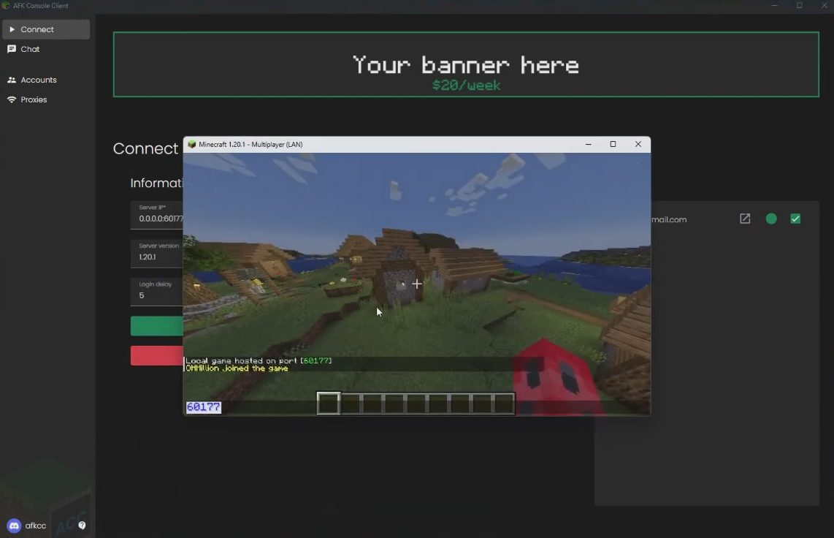The height and width of the screenshot is (538, 834).
Task: Click the 'Local game hosted on port' message
Action: coord(259,360)
